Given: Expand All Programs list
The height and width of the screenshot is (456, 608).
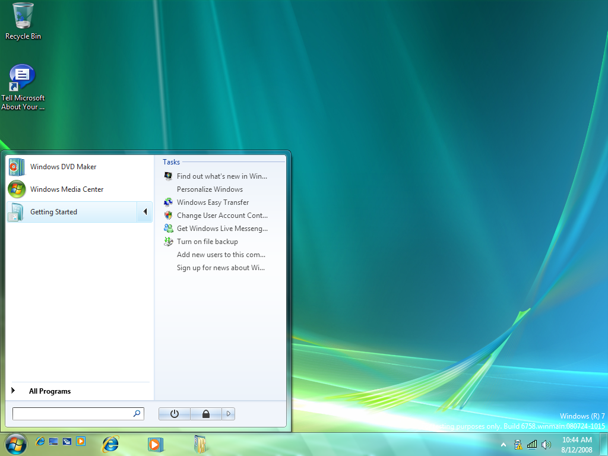Looking at the screenshot, I should [49, 391].
